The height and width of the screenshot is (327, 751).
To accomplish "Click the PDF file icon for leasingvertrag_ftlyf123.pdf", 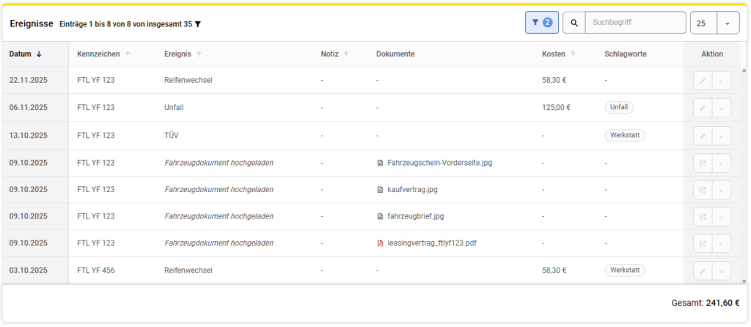I will (x=379, y=243).
